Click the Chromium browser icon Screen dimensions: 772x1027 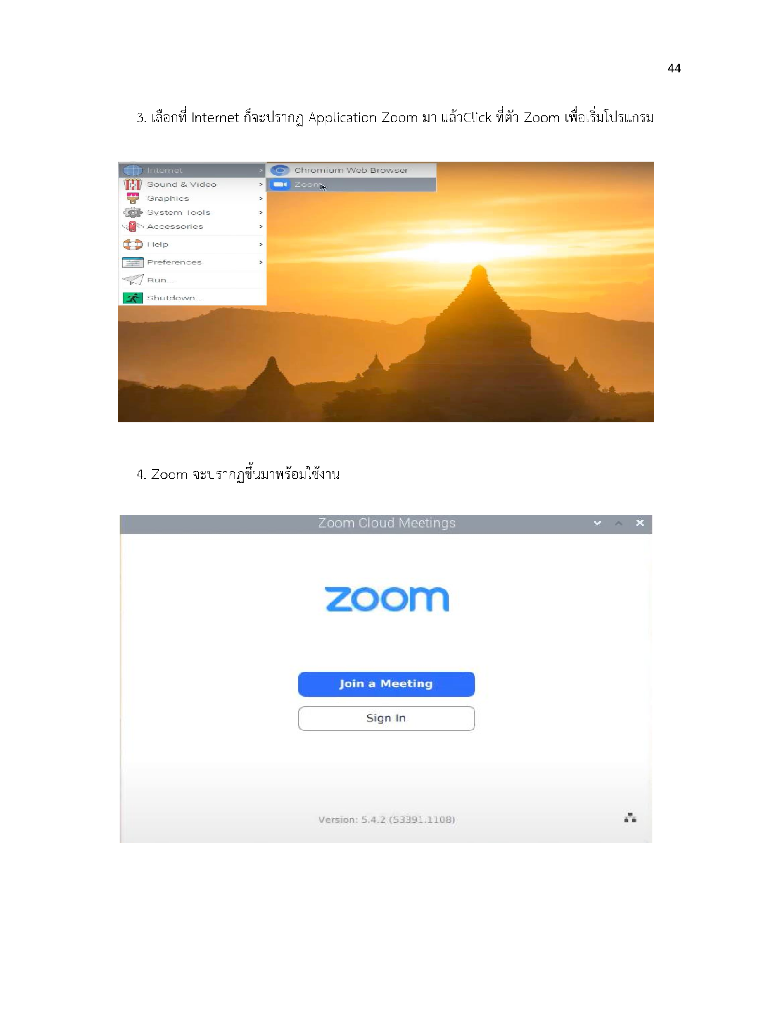pyautogui.click(x=280, y=170)
